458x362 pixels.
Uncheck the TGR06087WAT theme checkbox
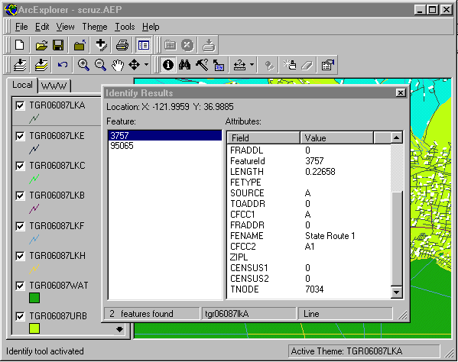[20, 286]
